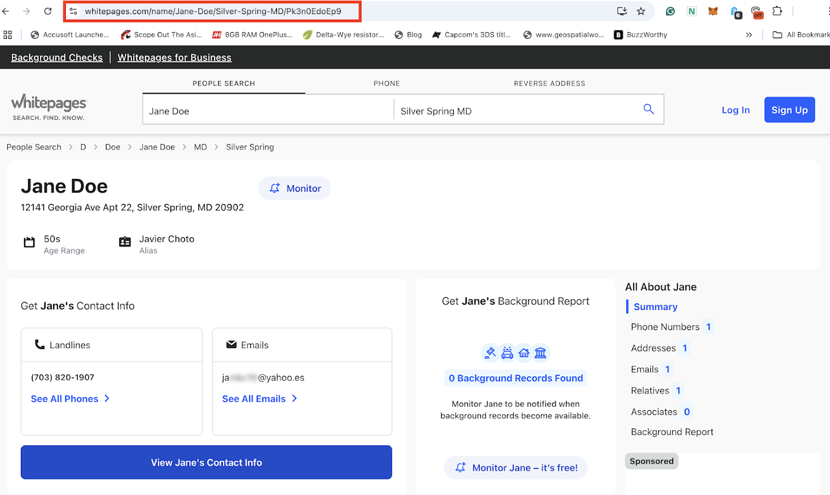
Task: Switch to the Reverse Address tab
Action: pos(549,83)
